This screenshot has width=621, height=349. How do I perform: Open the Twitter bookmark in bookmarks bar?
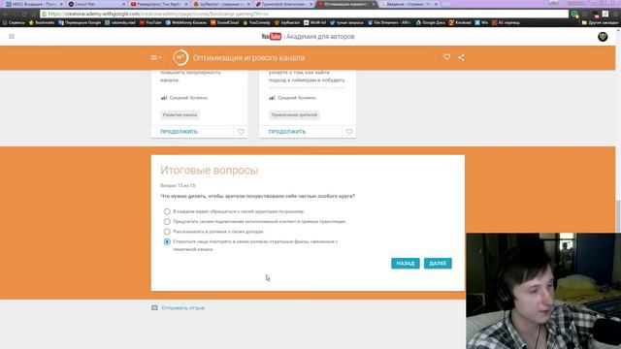(x=346, y=22)
